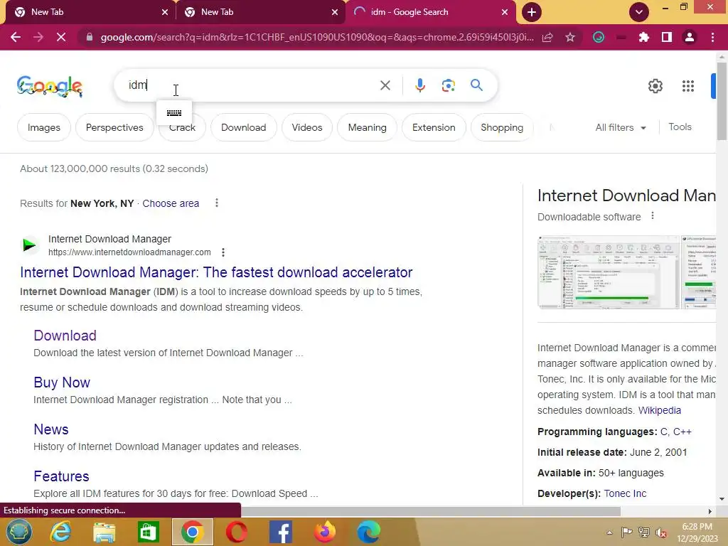Image resolution: width=728 pixels, height=546 pixels.
Task: Launch Firefox from the taskbar
Action: coord(324,532)
